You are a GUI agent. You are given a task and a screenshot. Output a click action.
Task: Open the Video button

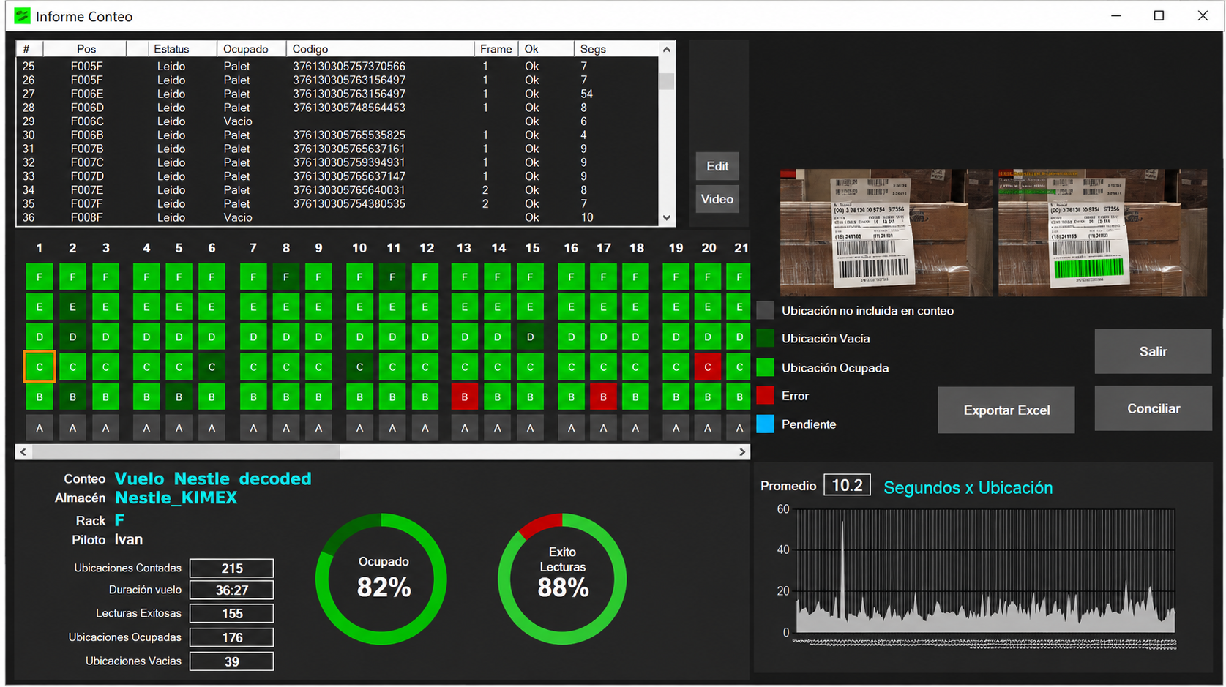pos(717,199)
